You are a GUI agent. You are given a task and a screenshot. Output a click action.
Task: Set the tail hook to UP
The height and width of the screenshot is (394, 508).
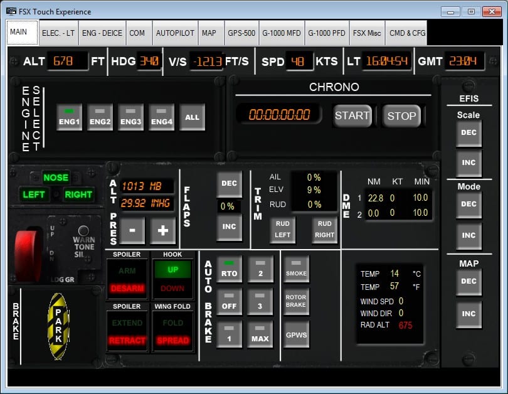(x=172, y=270)
